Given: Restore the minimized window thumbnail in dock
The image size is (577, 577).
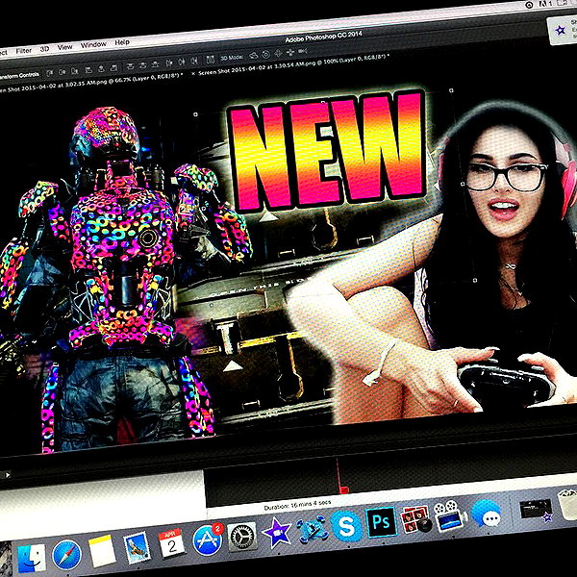Looking at the screenshot, I should pos(536,510).
